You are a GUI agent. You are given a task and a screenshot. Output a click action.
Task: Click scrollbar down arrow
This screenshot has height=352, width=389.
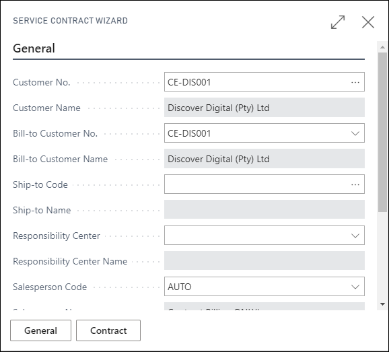[x=382, y=304]
